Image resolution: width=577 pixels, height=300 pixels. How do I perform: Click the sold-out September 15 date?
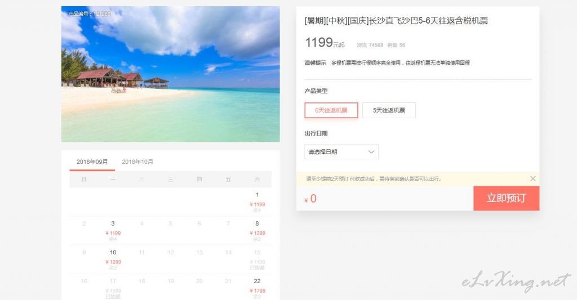[x=257, y=259]
